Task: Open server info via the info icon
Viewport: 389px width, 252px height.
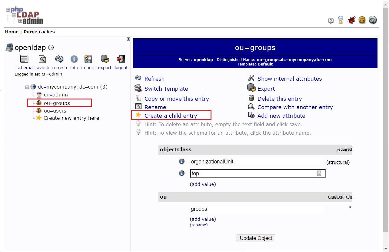Action: tap(74, 59)
